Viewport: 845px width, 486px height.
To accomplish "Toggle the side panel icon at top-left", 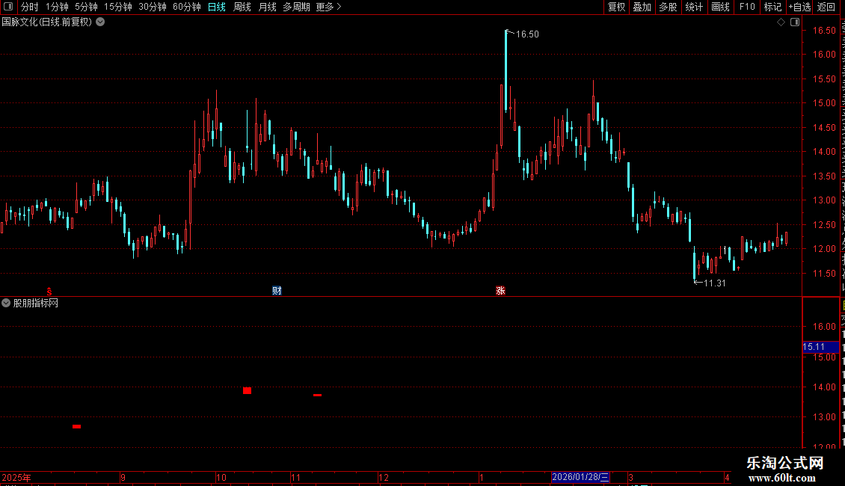I will tap(8, 7).
